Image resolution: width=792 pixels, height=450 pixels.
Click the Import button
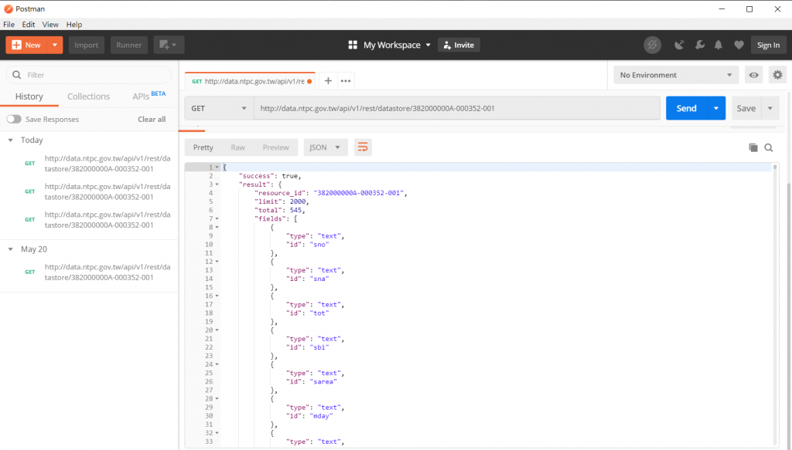[x=87, y=45]
